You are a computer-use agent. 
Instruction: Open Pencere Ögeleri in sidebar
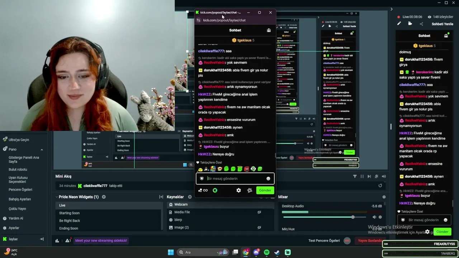pos(20,190)
